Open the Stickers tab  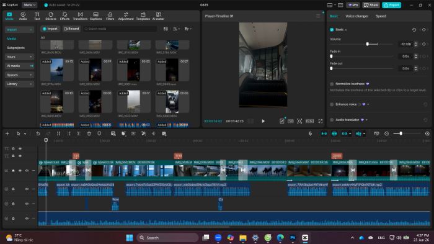tap(51, 16)
